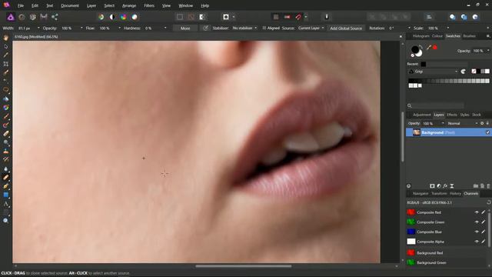Click the More button

pos(185,28)
